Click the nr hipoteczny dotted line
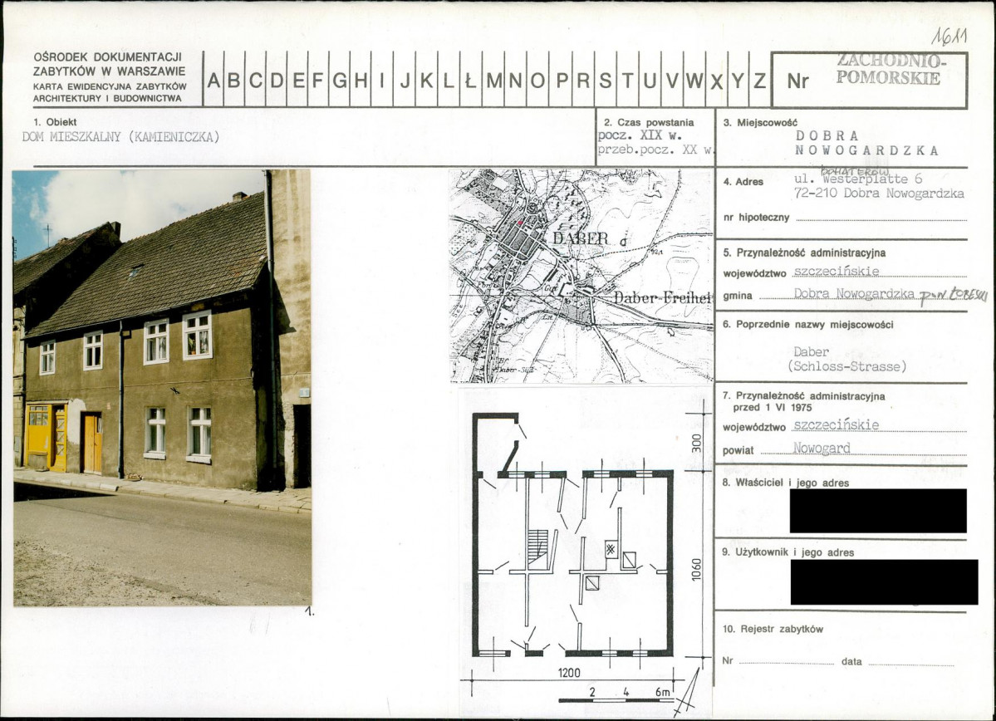This screenshot has width=996, height=721. tap(881, 219)
